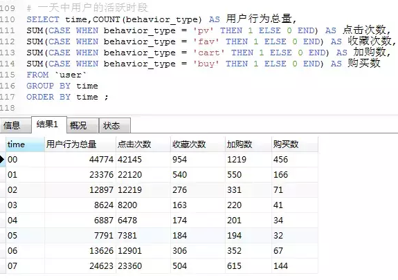398x280 pixels.
Task: Click cell value 42145
Action: (x=129, y=160)
